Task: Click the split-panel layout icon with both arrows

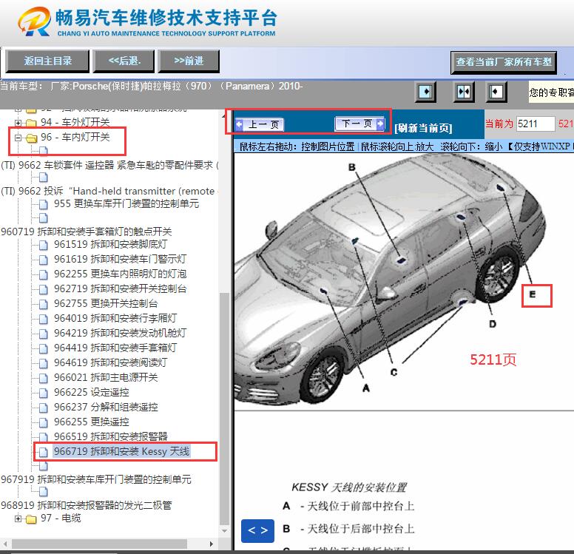Action: pos(463,92)
